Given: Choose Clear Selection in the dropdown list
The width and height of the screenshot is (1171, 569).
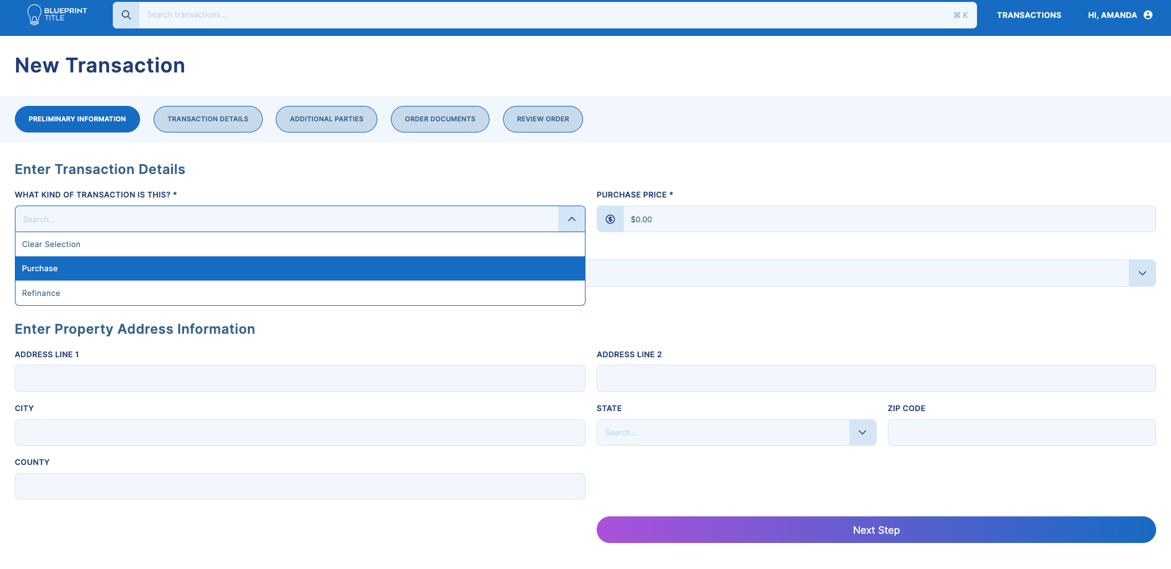Looking at the screenshot, I should (x=300, y=244).
